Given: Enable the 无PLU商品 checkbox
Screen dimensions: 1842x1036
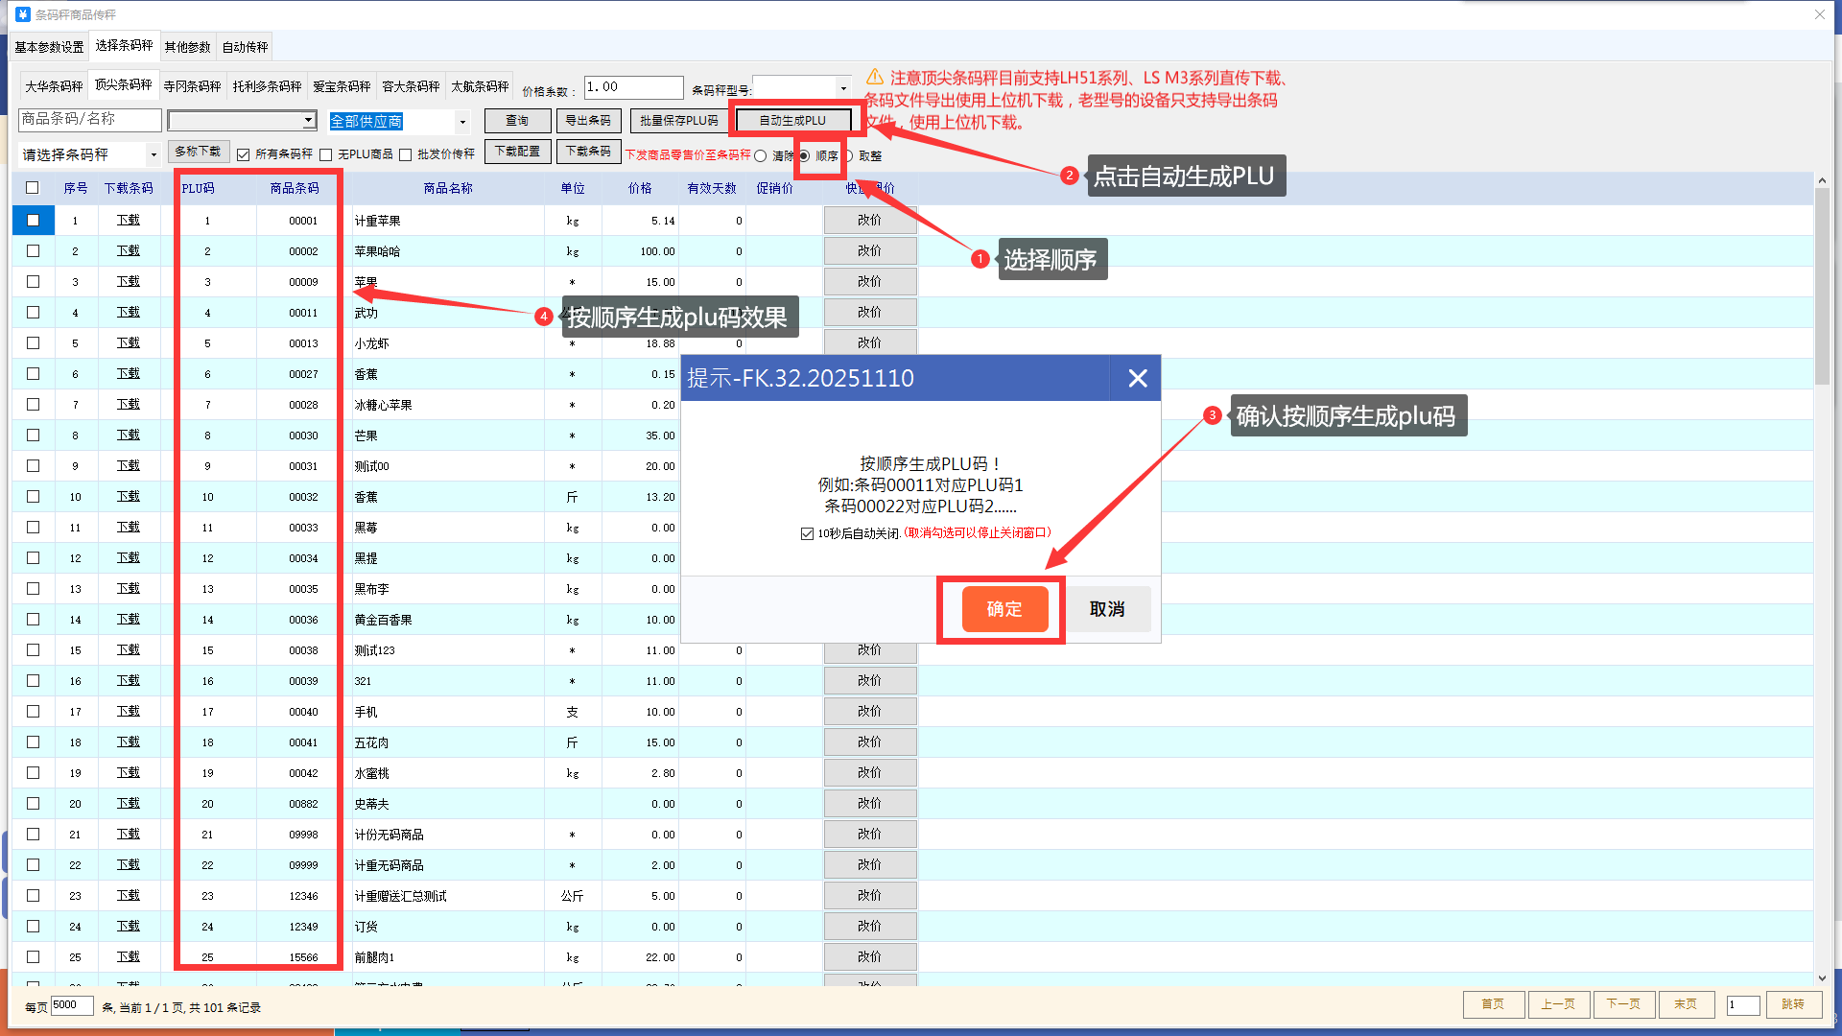Looking at the screenshot, I should pyautogui.click(x=326, y=154).
